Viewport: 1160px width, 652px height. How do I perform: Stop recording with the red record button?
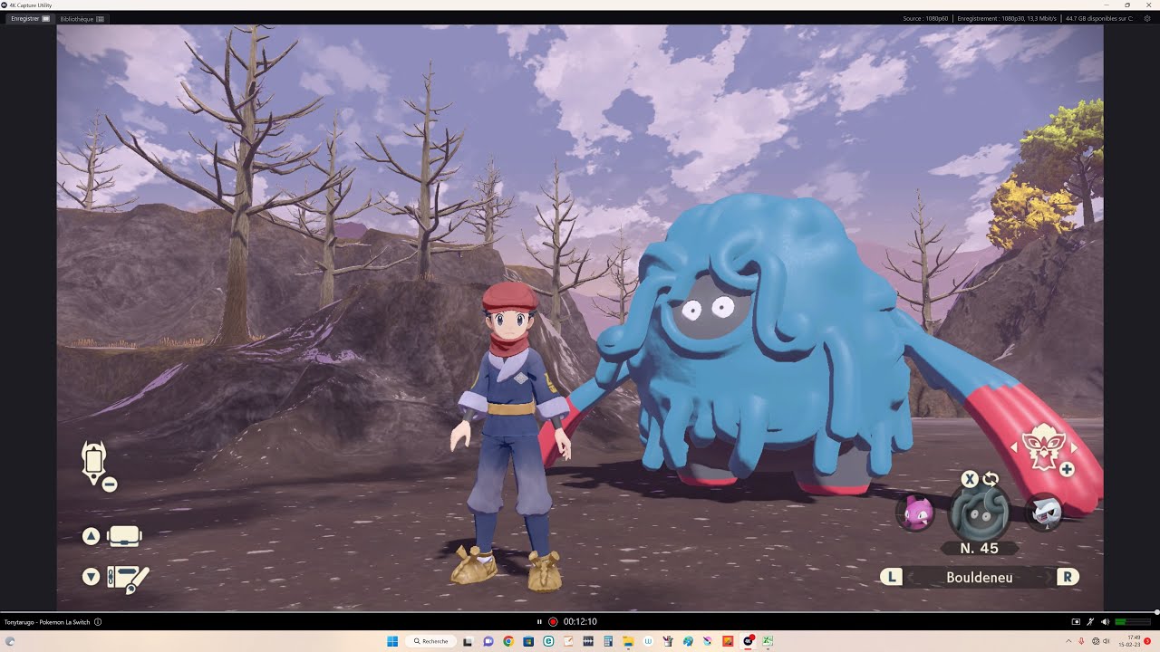(552, 622)
